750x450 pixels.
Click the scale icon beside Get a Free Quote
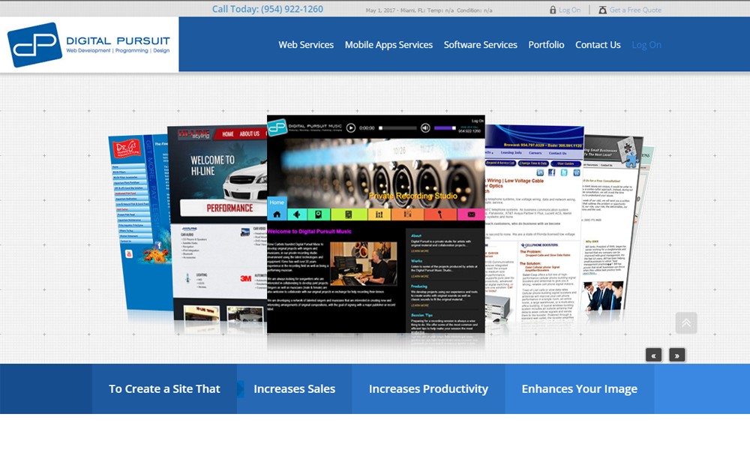coord(602,10)
